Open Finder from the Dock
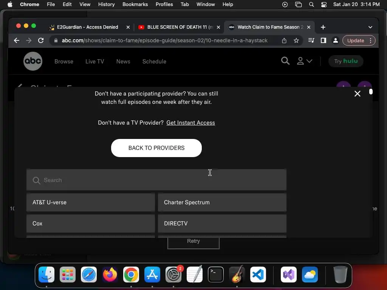387x290 pixels. [x=46, y=274]
